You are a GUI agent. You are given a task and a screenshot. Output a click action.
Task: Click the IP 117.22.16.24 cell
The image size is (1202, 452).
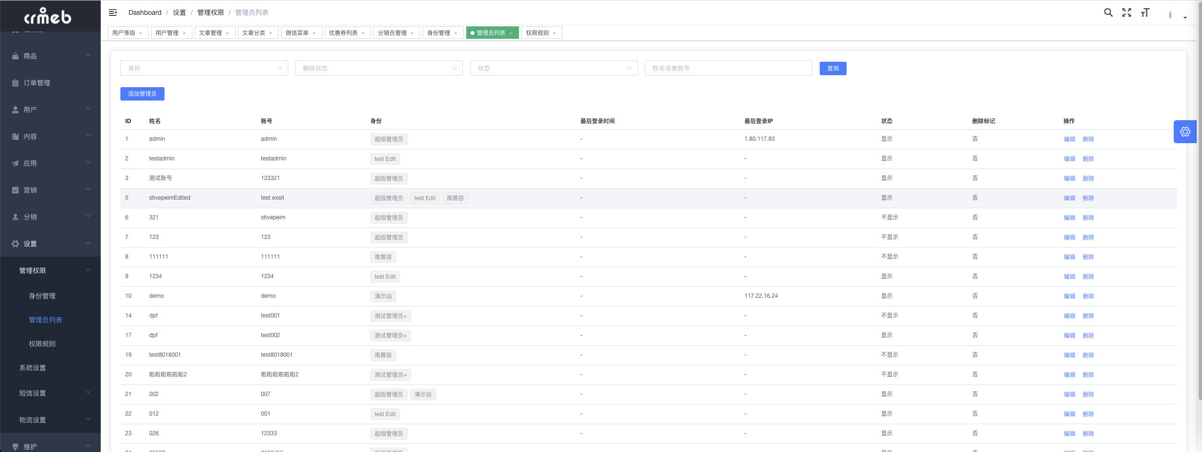pyautogui.click(x=761, y=296)
